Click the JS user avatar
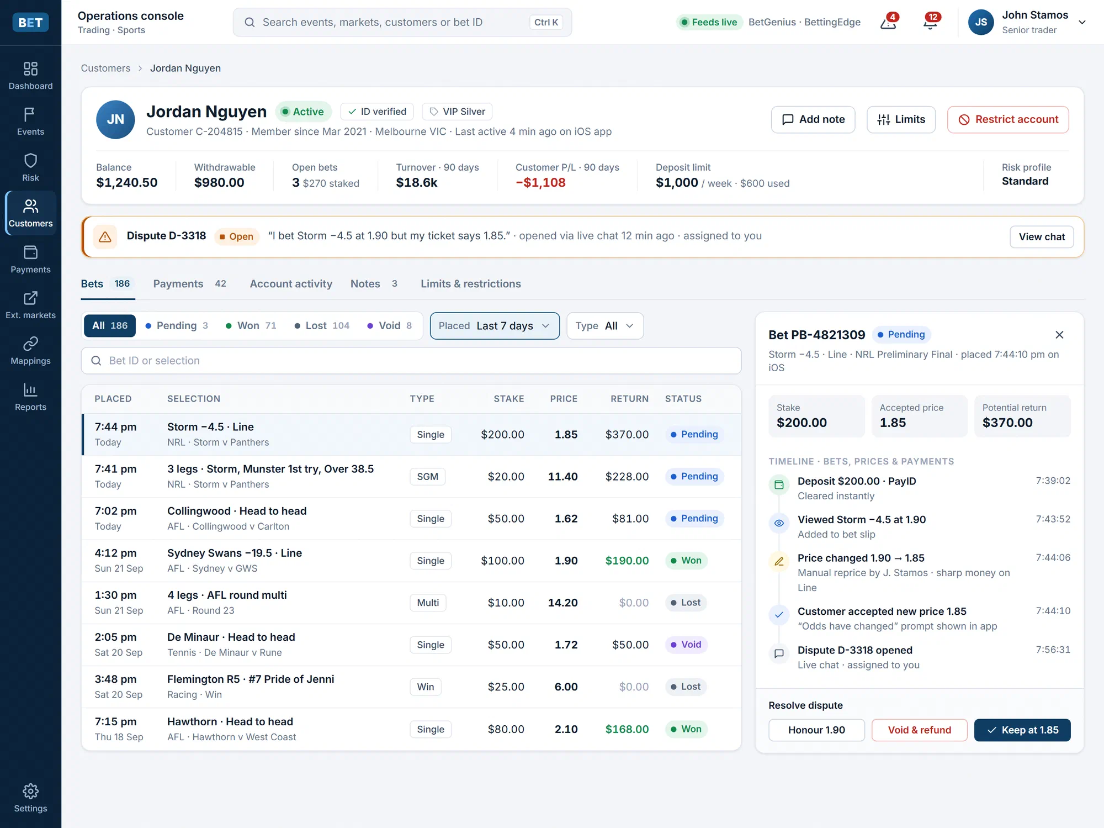This screenshot has width=1104, height=828. (x=981, y=22)
